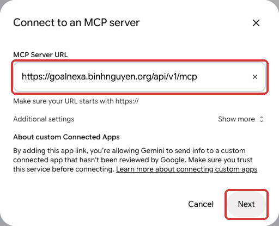Proceed with the Next button
This screenshot has height=226, width=279.
[246, 204]
